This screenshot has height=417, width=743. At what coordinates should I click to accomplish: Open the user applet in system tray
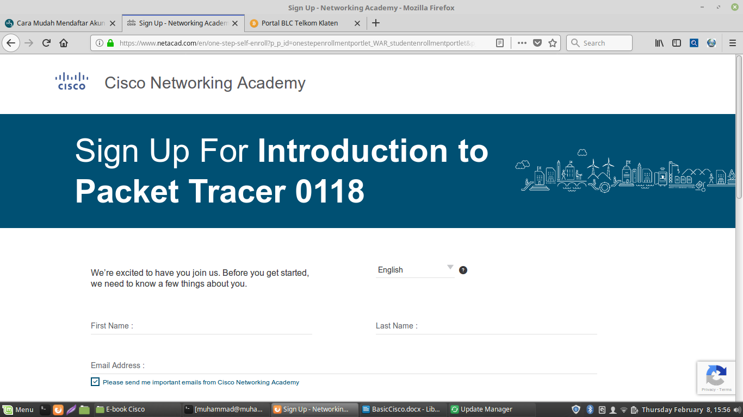point(613,409)
